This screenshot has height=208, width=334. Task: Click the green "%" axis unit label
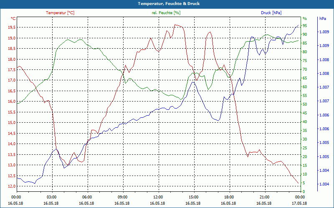305,19
